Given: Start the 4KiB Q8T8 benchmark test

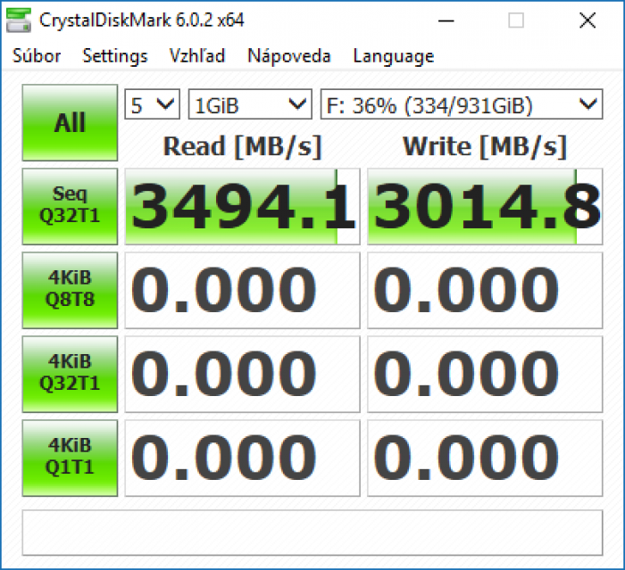Looking at the screenshot, I should point(70,290).
